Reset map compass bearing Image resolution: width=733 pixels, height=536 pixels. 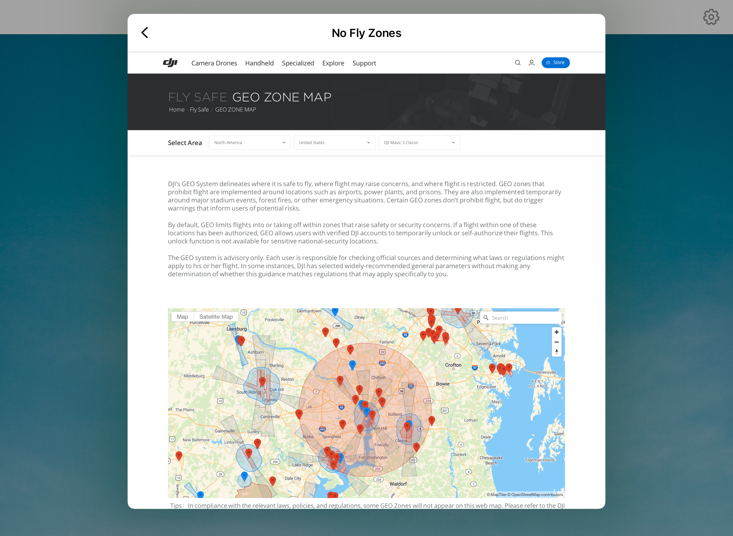[557, 352]
